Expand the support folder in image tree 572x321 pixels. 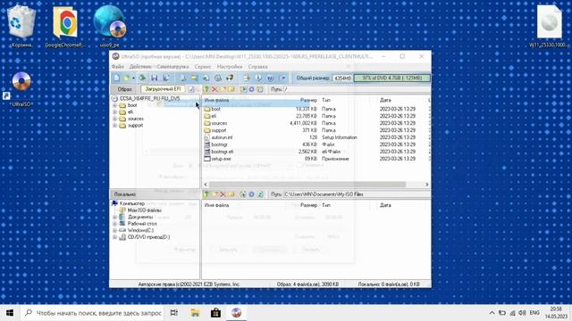114,126
